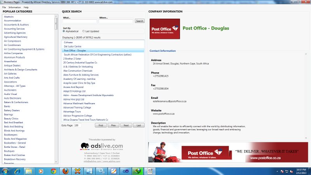Open the orange X application taskbar icon
This screenshot has width=311, height=175.
pyautogui.click(x=77, y=171)
